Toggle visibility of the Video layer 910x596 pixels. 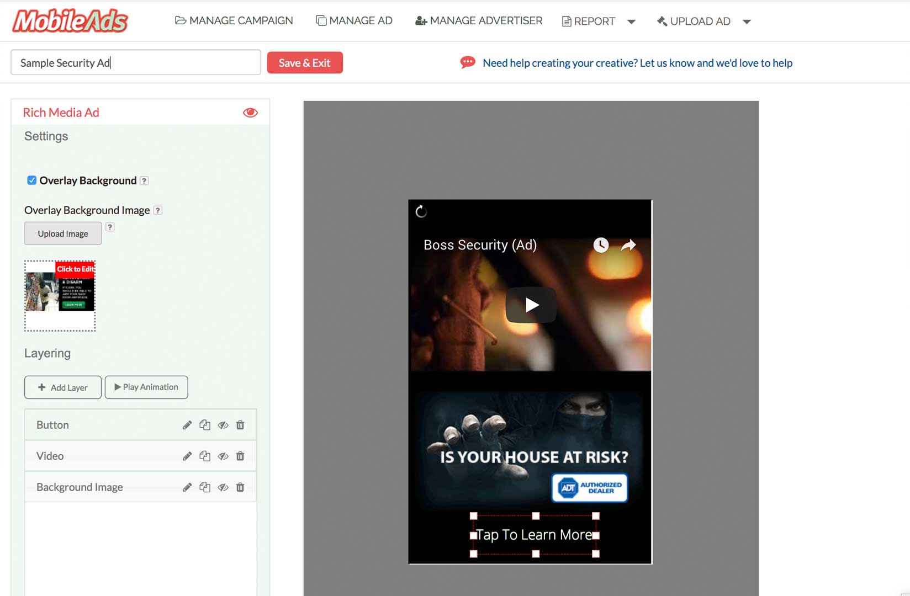tap(223, 456)
